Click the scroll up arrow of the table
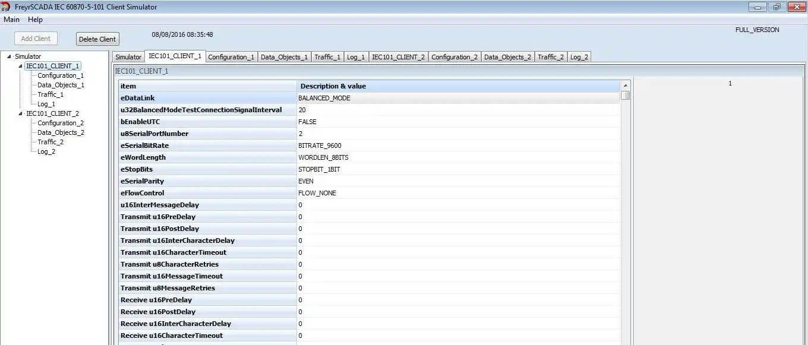808x345 pixels. [625, 86]
